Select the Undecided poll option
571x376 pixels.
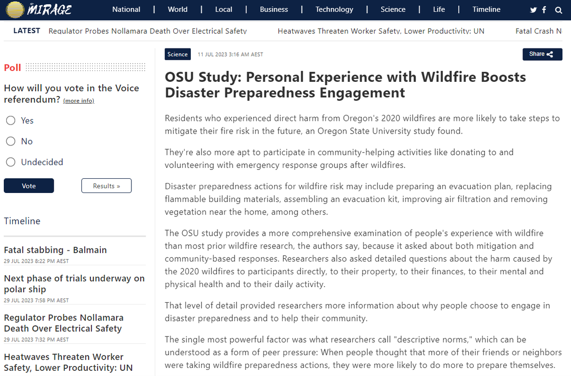point(10,162)
